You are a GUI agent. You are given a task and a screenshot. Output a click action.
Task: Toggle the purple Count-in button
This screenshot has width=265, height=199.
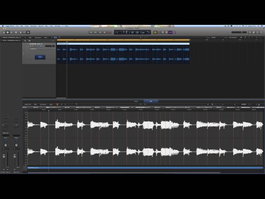tap(170, 32)
